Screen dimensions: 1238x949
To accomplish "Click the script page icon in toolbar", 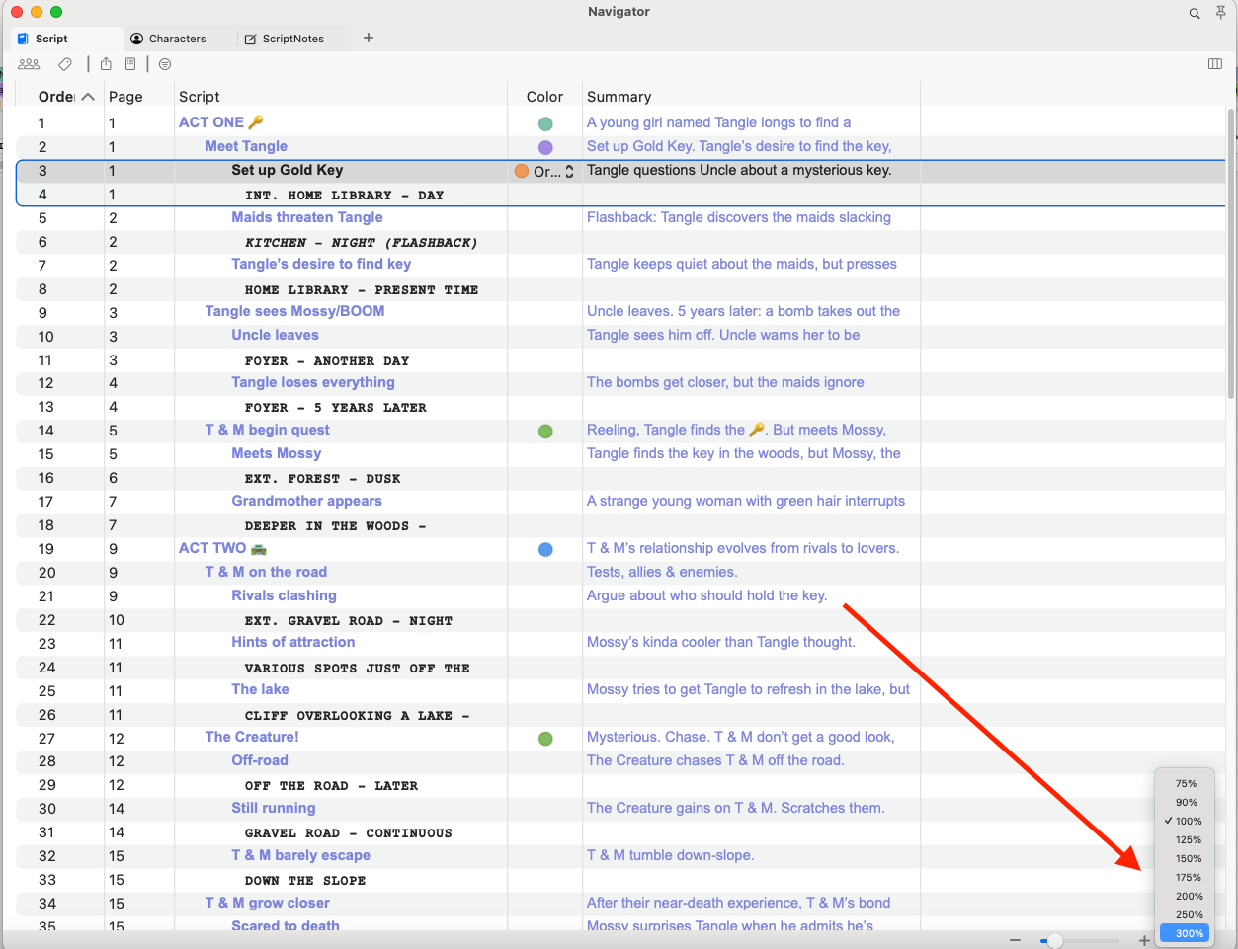I will 130,64.
